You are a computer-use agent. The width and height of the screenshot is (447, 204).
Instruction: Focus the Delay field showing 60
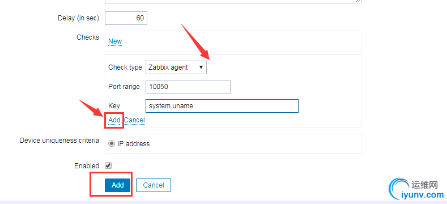(x=126, y=18)
